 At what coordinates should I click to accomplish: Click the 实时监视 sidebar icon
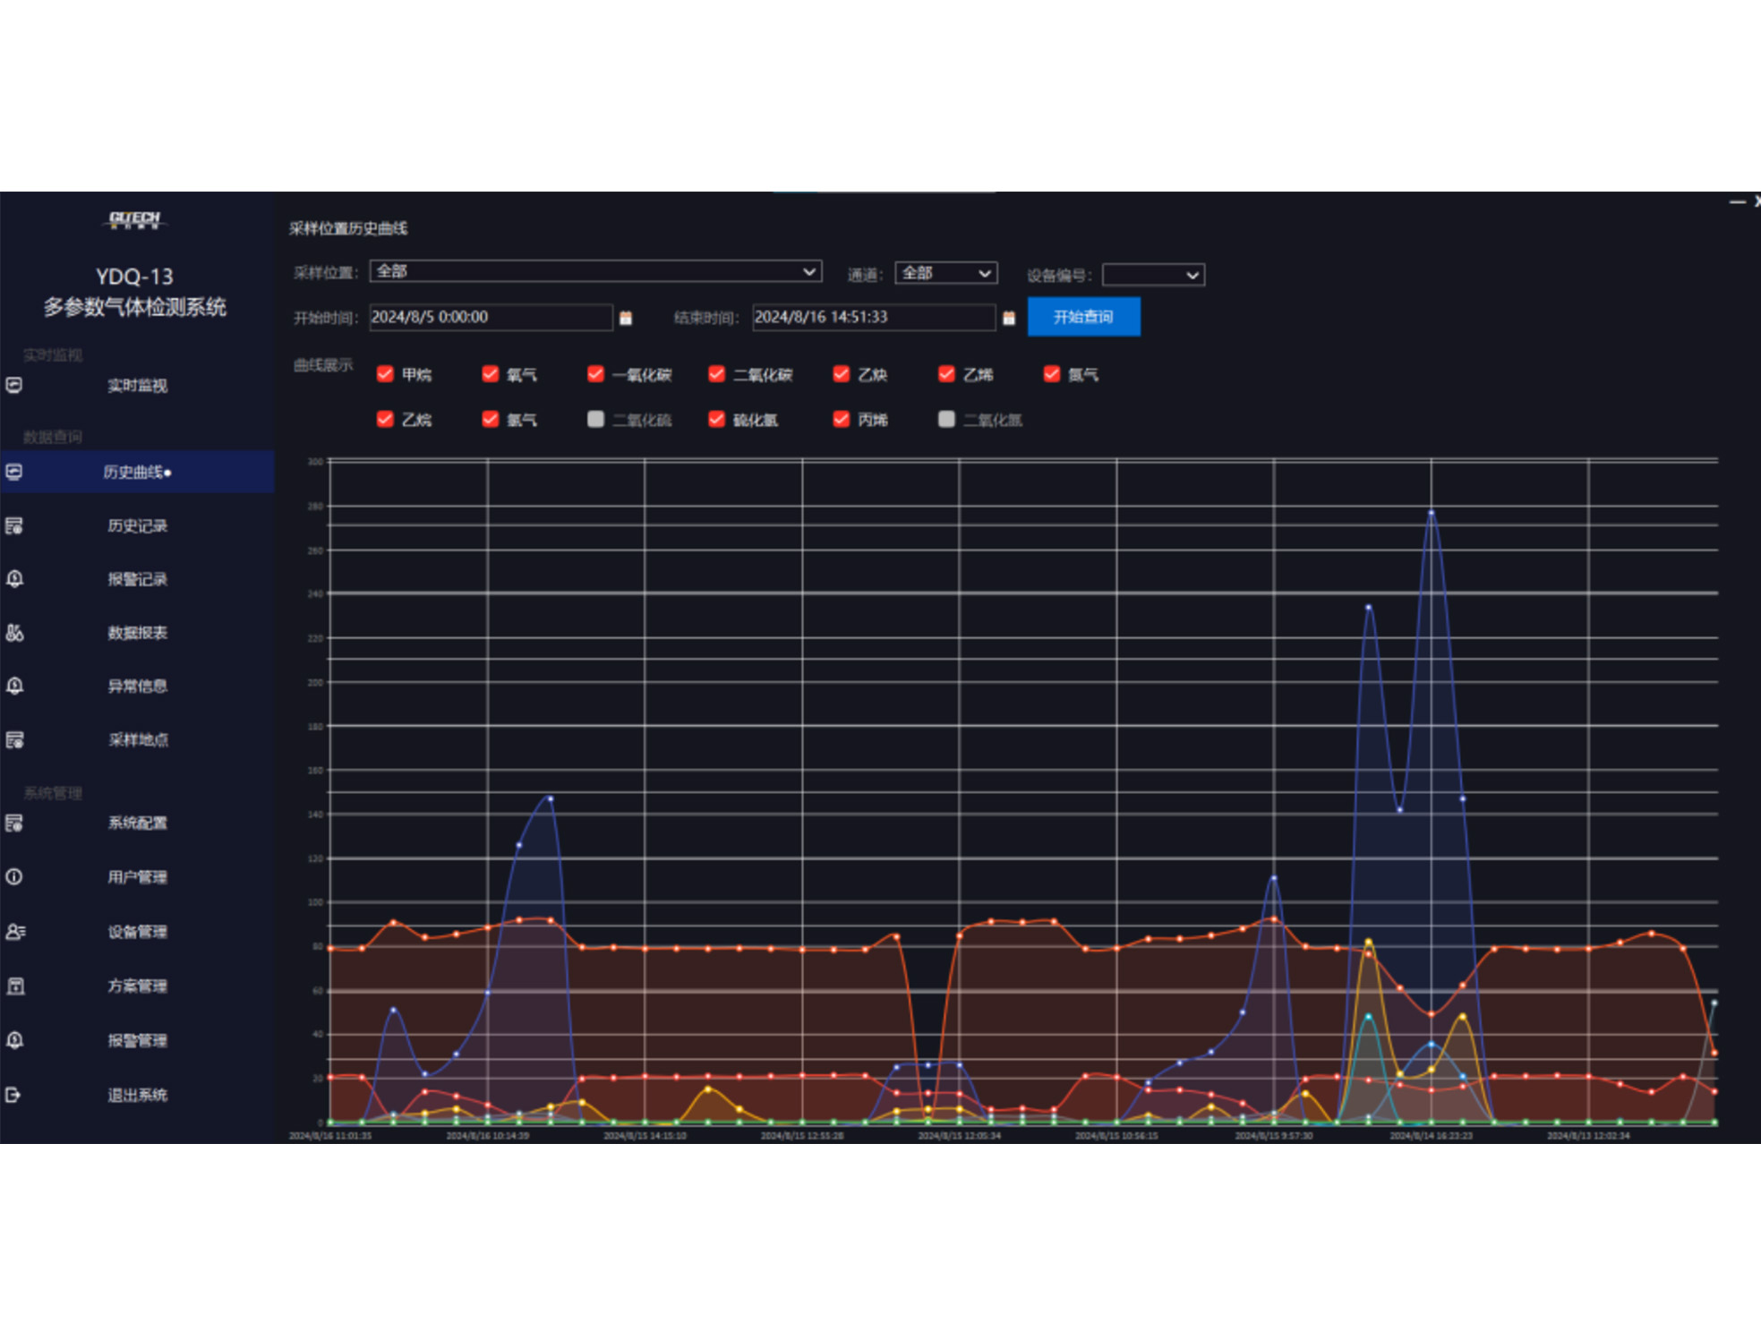14,385
